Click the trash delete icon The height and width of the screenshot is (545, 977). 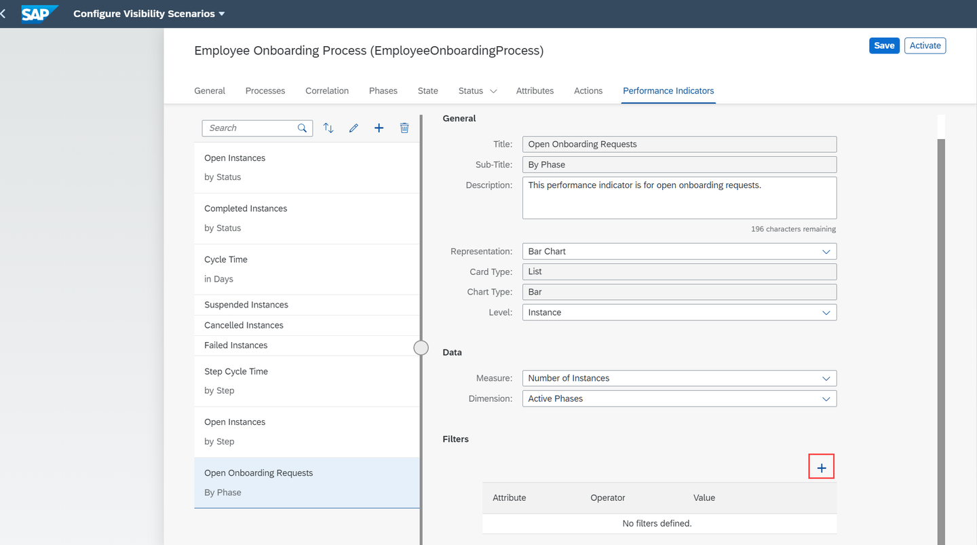[x=404, y=128]
